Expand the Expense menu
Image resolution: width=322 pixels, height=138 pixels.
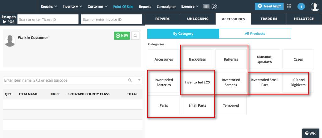point(190,6)
